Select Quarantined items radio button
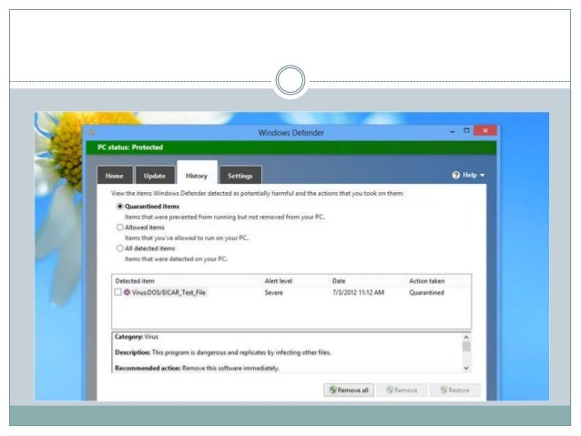This screenshot has height=436, width=581. pos(119,207)
